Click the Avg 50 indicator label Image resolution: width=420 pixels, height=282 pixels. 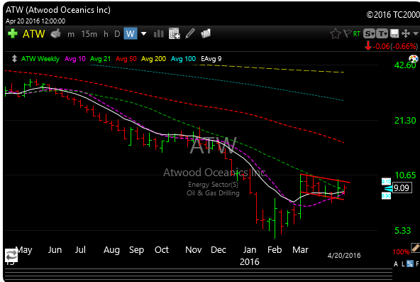(x=126, y=59)
